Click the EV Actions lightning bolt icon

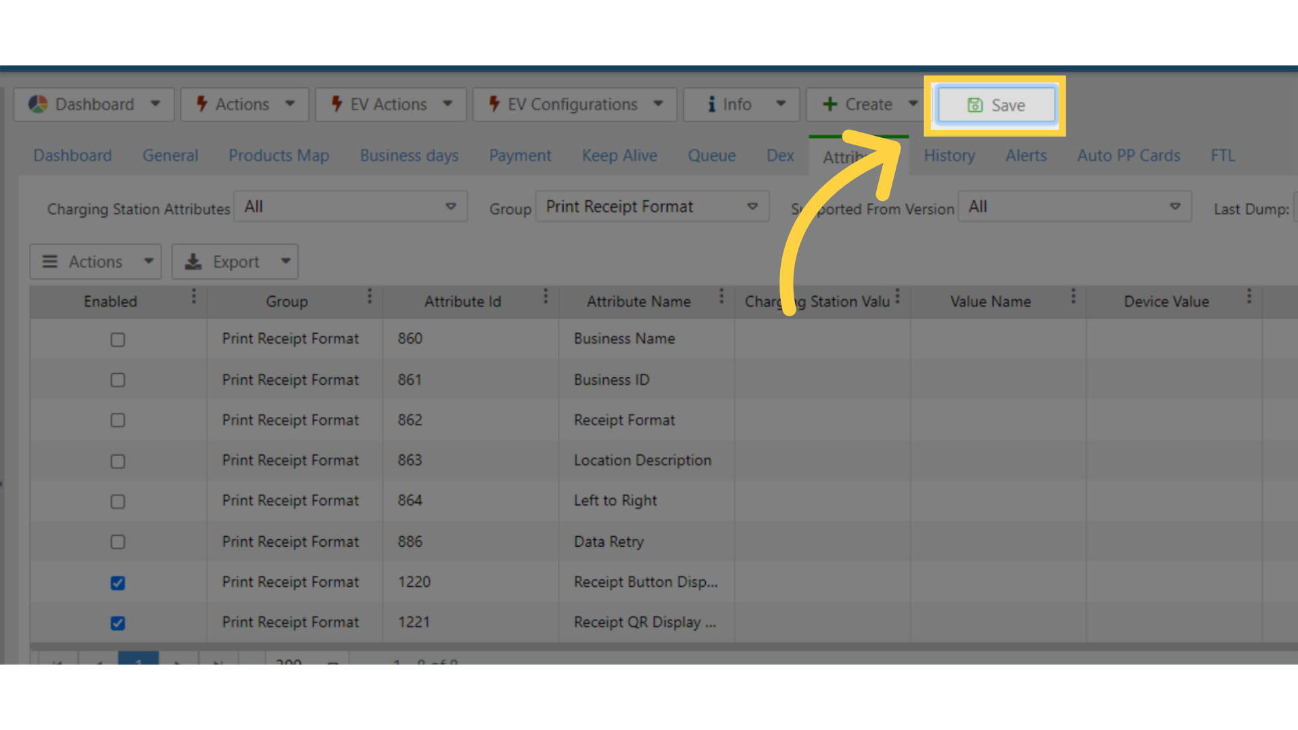pyautogui.click(x=337, y=104)
